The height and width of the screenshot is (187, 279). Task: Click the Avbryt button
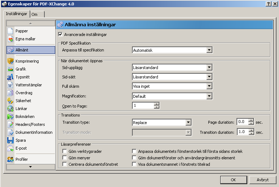click(x=263, y=180)
